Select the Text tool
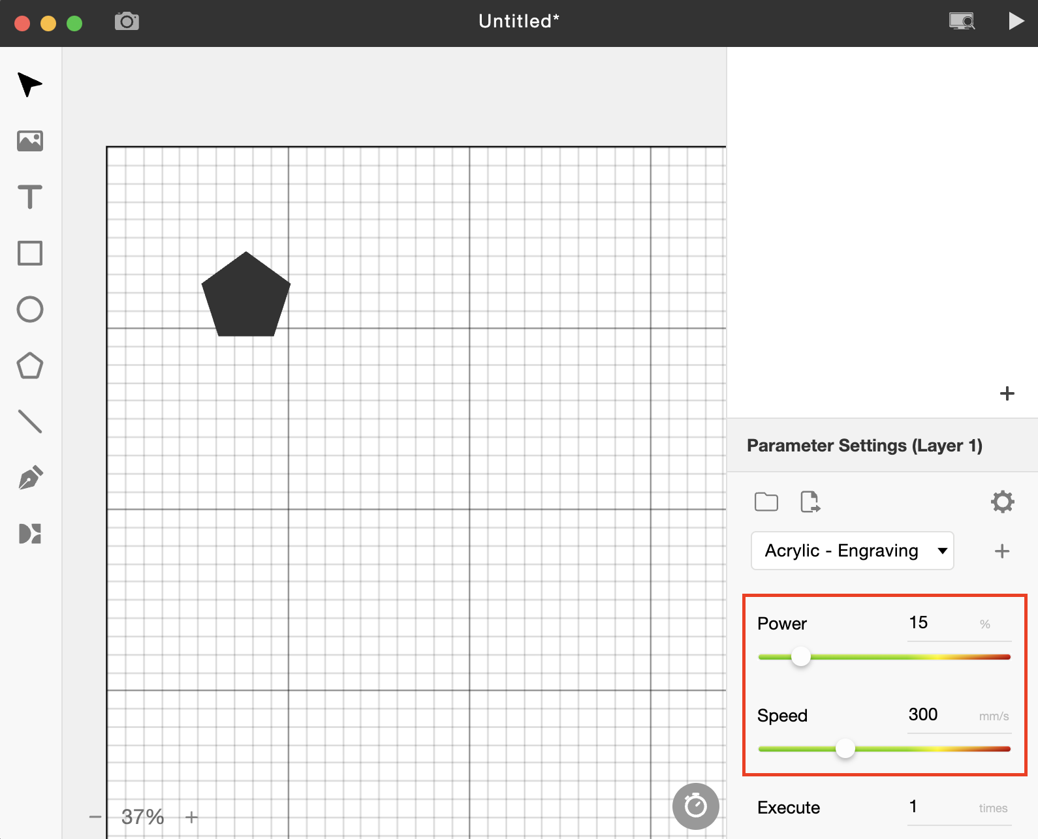1038x839 pixels. point(30,197)
